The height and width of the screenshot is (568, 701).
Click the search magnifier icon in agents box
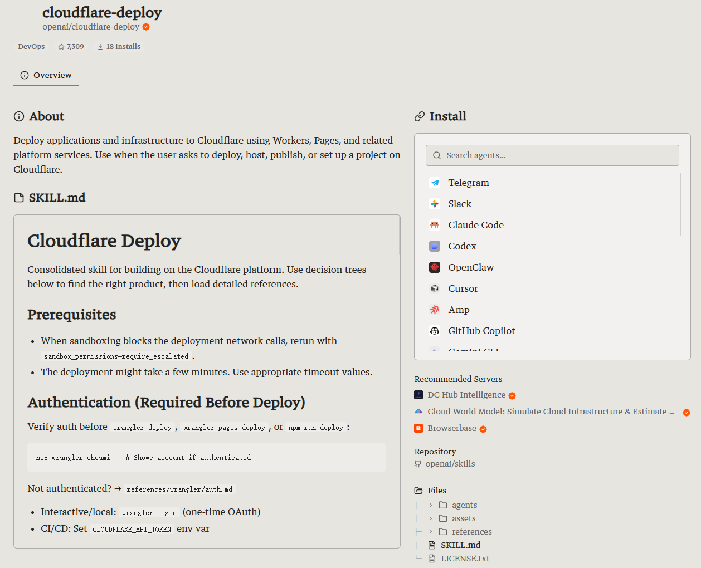[x=437, y=155]
